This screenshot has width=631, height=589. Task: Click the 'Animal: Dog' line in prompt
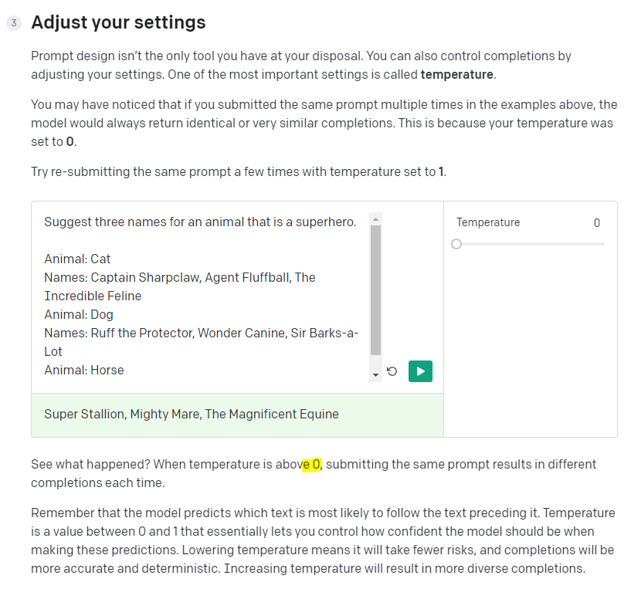tap(79, 315)
